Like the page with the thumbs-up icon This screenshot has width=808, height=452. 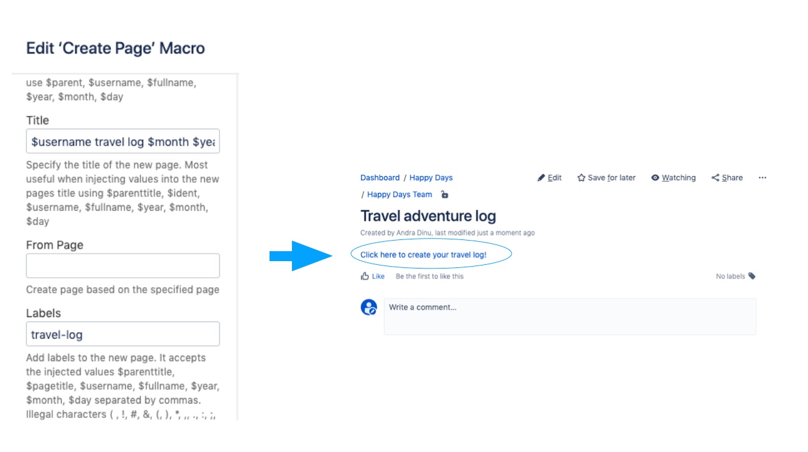364,276
